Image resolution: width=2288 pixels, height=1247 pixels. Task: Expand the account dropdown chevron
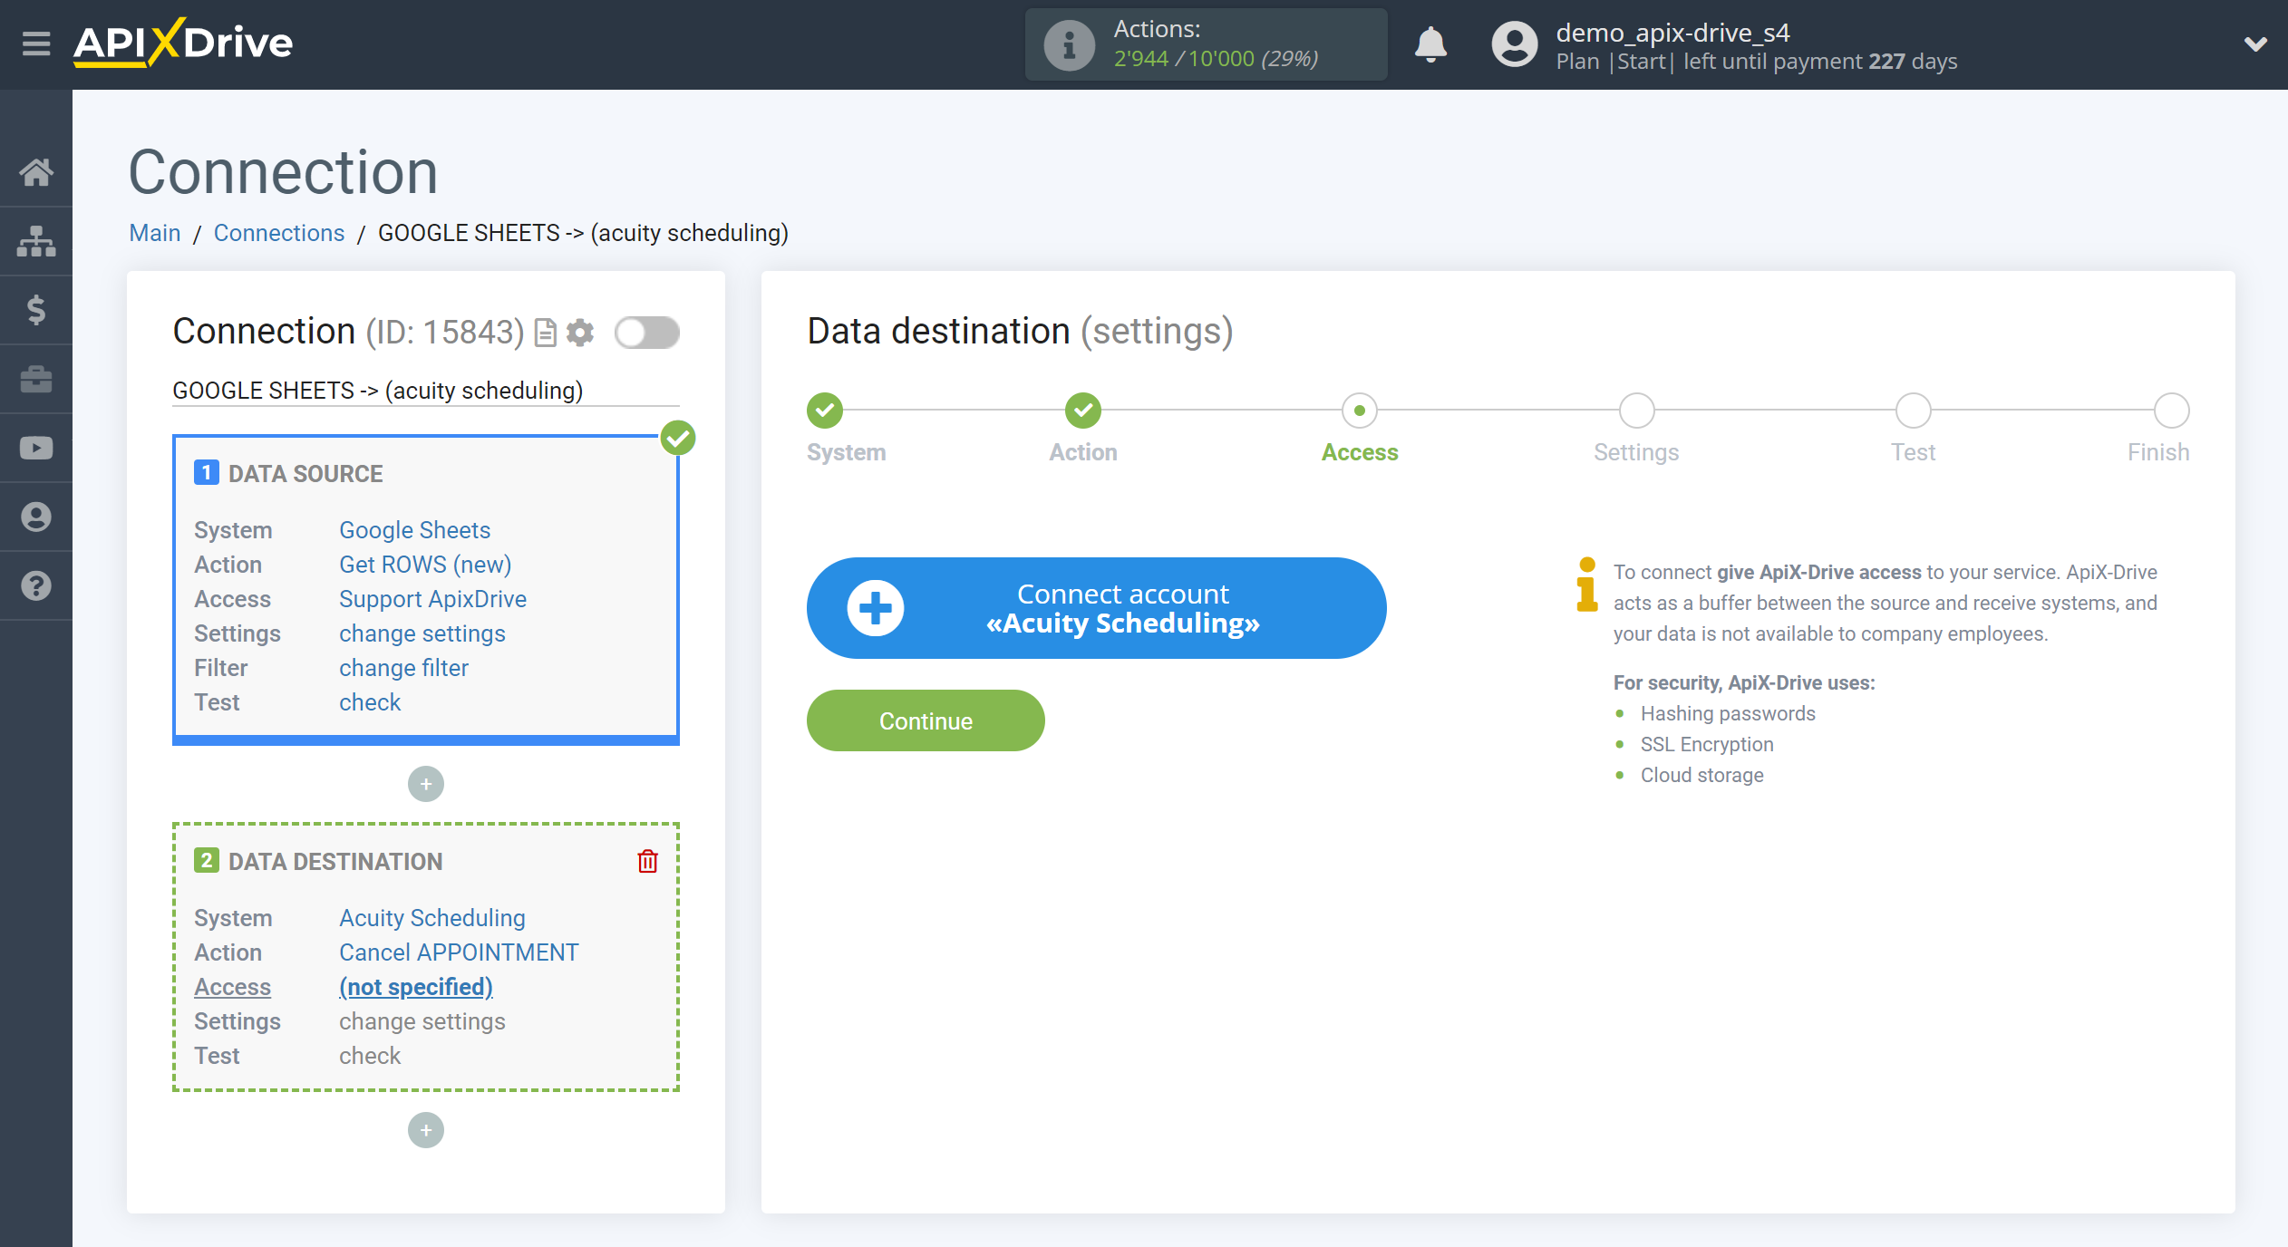tap(2255, 43)
